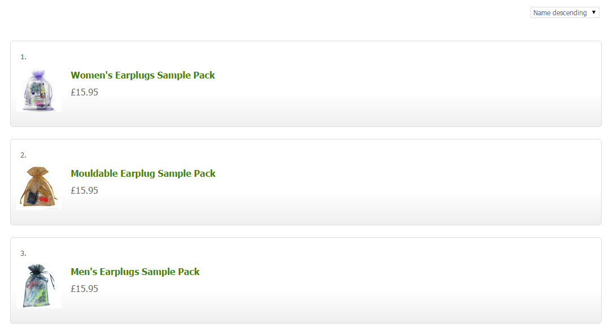Open the gold Mouldable sample pack image
Image resolution: width=613 pixels, height=336 pixels.
[x=39, y=188]
